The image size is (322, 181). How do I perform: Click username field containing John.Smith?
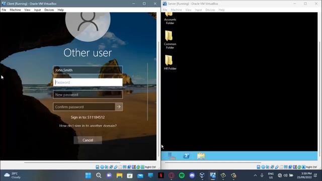click(x=88, y=70)
